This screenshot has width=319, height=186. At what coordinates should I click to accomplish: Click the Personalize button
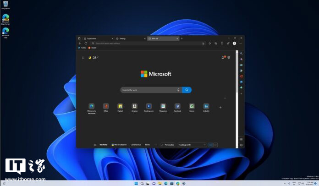168,145
